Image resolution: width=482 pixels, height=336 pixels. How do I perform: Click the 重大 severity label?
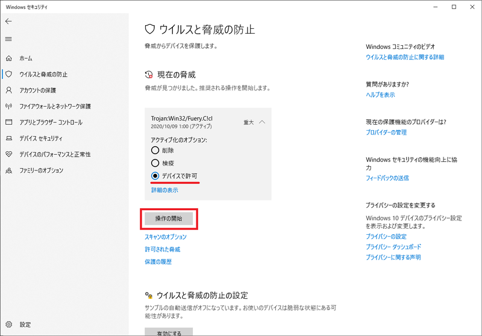tap(249, 122)
